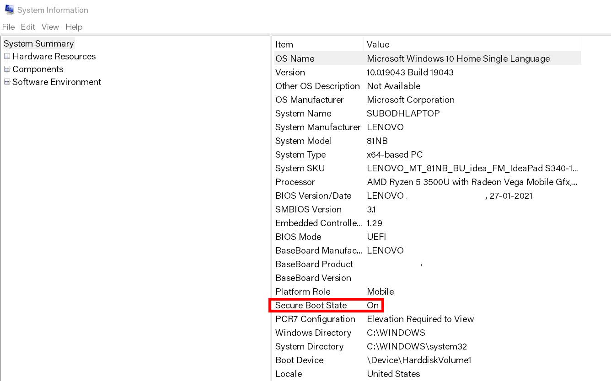Viewport: 611px width, 381px height.
Task: Click the Locale row label
Action: [289, 374]
